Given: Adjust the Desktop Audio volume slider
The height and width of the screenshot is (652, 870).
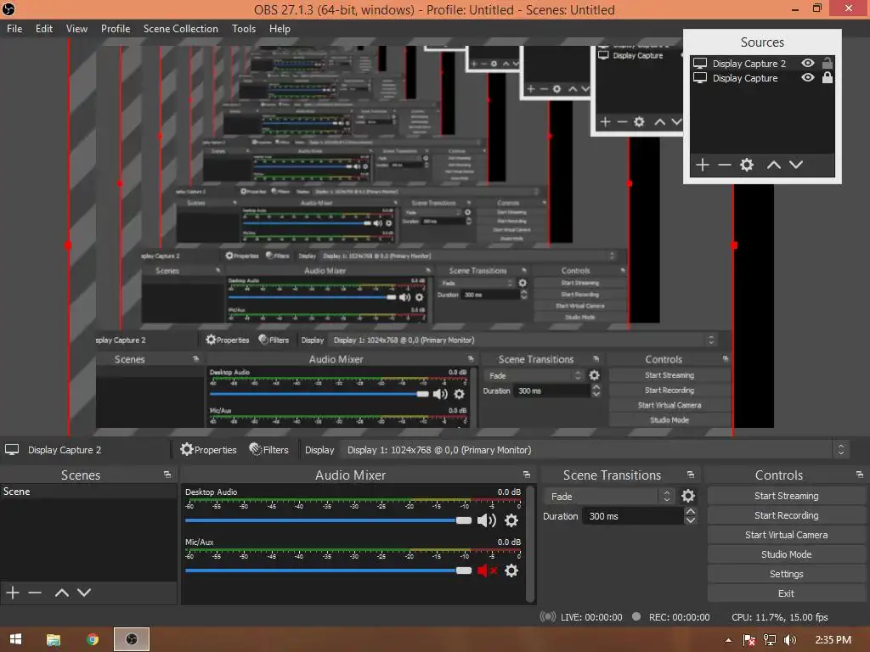Looking at the screenshot, I should click(329, 520).
